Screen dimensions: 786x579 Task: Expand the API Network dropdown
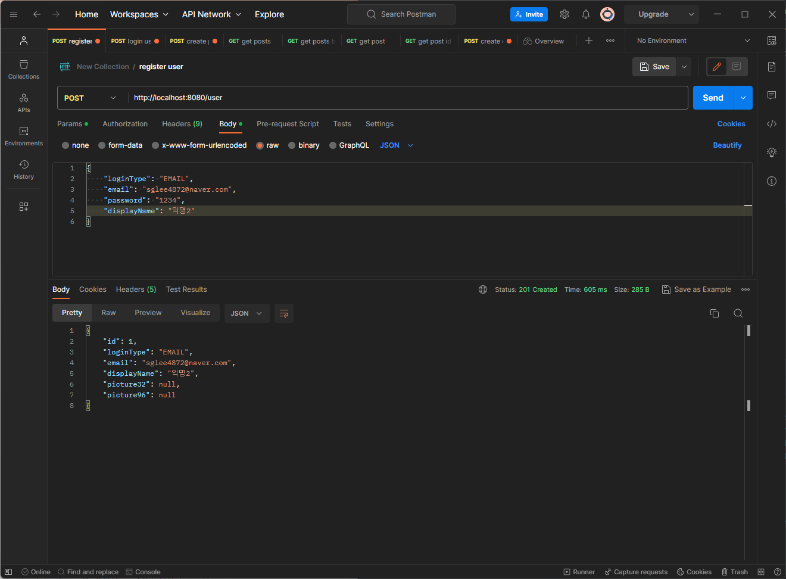(211, 14)
